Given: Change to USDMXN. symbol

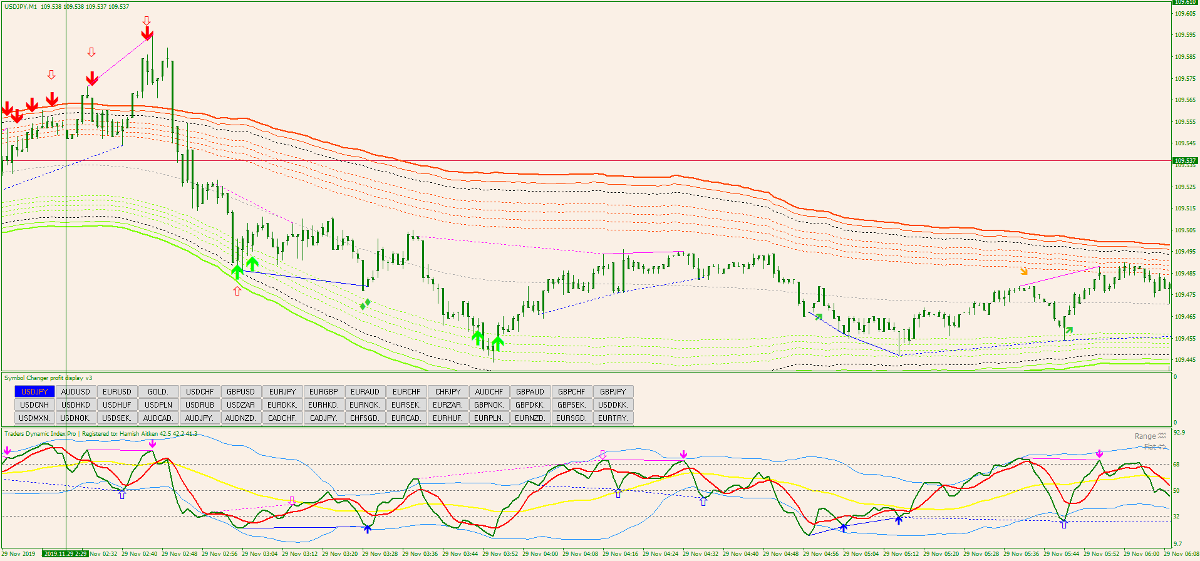Looking at the screenshot, I should [34, 418].
